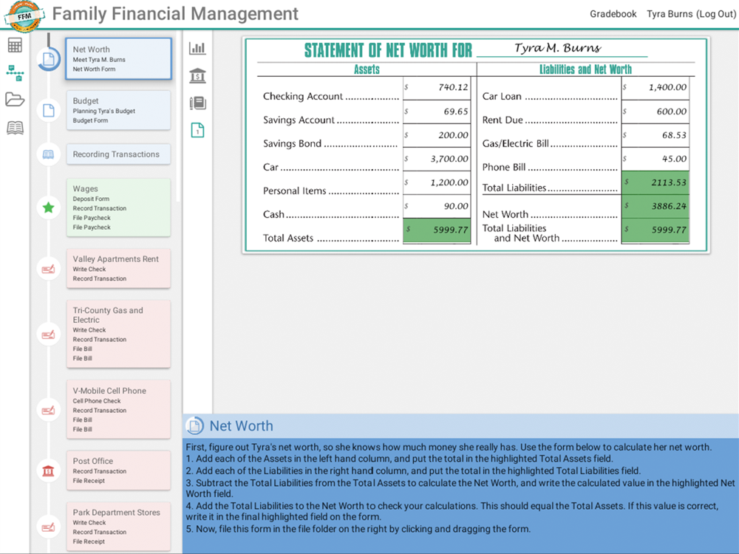Open the bar chart icon

[197, 48]
